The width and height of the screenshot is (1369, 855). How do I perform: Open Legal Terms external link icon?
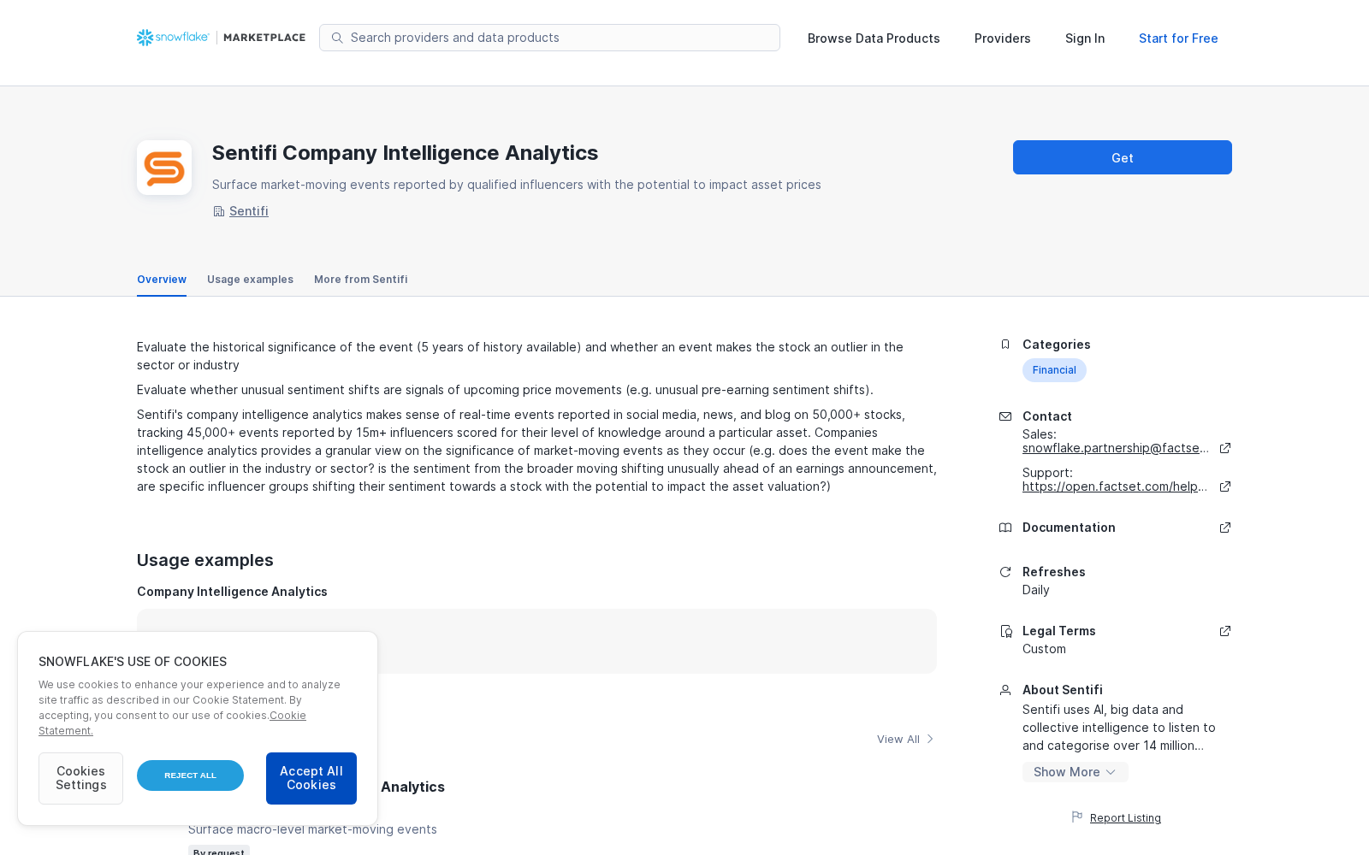(x=1225, y=631)
